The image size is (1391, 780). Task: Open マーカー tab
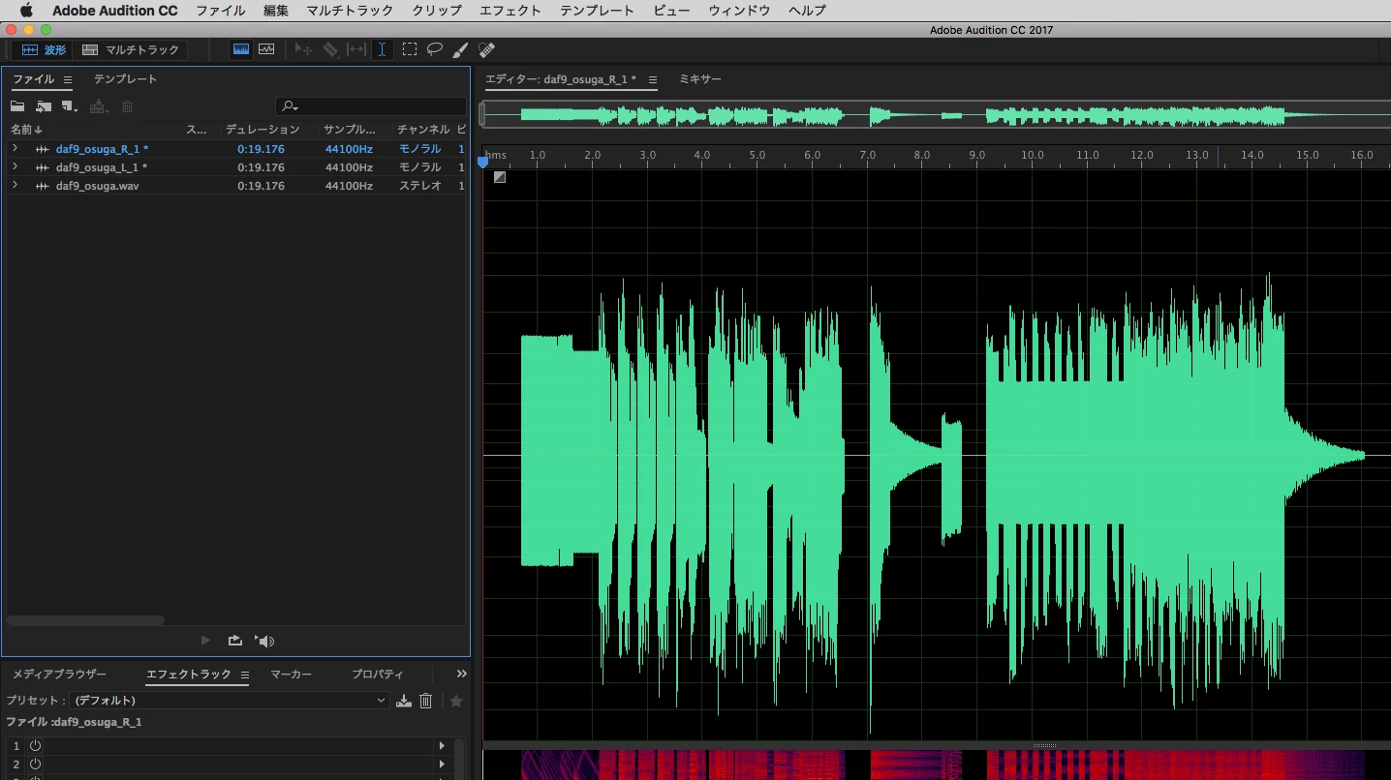coord(291,675)
